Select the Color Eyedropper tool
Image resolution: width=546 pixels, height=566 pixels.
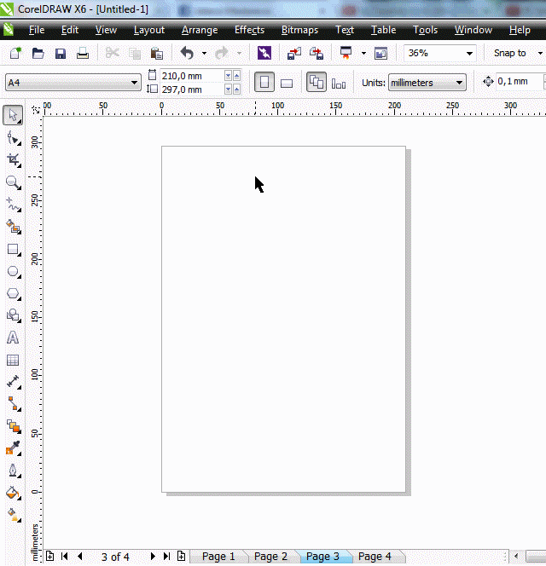pyautogui.click(x=13, y=448)
